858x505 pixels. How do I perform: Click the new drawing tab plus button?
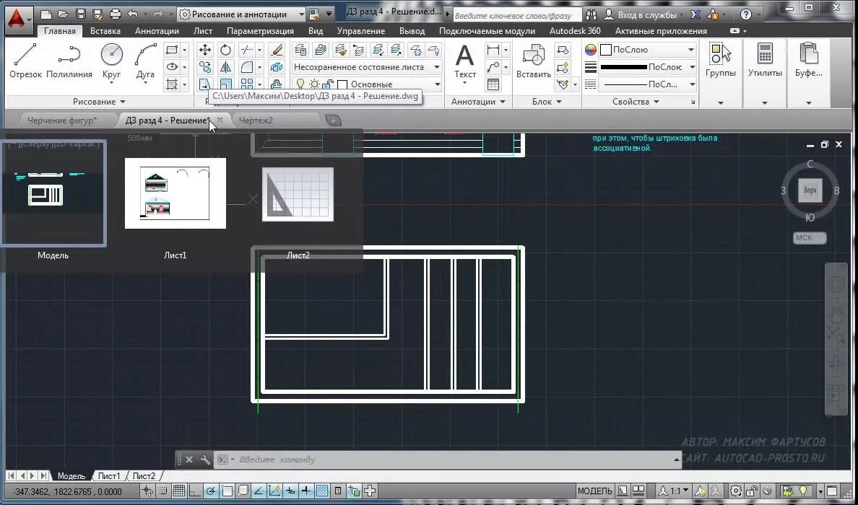coord(333,120)
